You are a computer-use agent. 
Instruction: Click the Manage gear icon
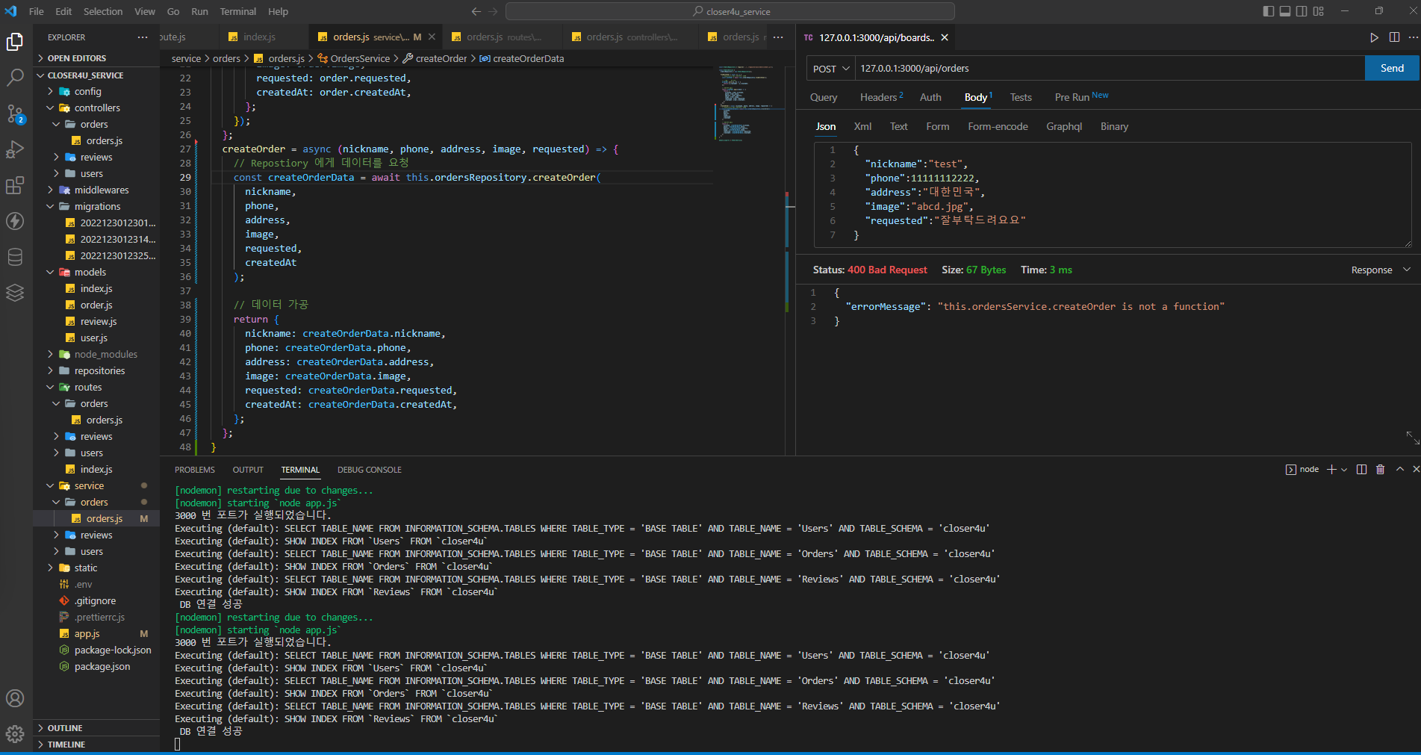click(15, 734)
